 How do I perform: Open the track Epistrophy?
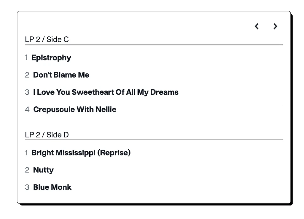coord(51,58)
